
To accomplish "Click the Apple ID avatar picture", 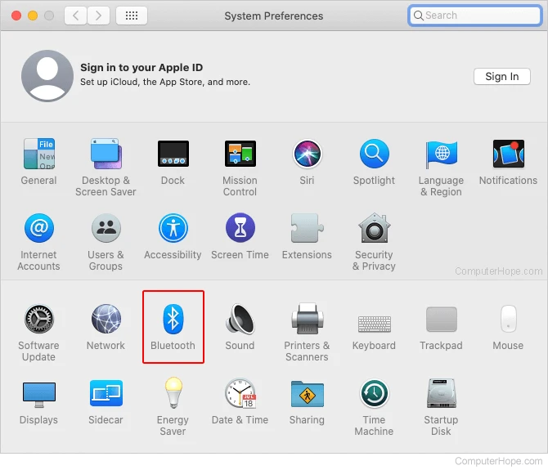I will click(x=47, y=76).
